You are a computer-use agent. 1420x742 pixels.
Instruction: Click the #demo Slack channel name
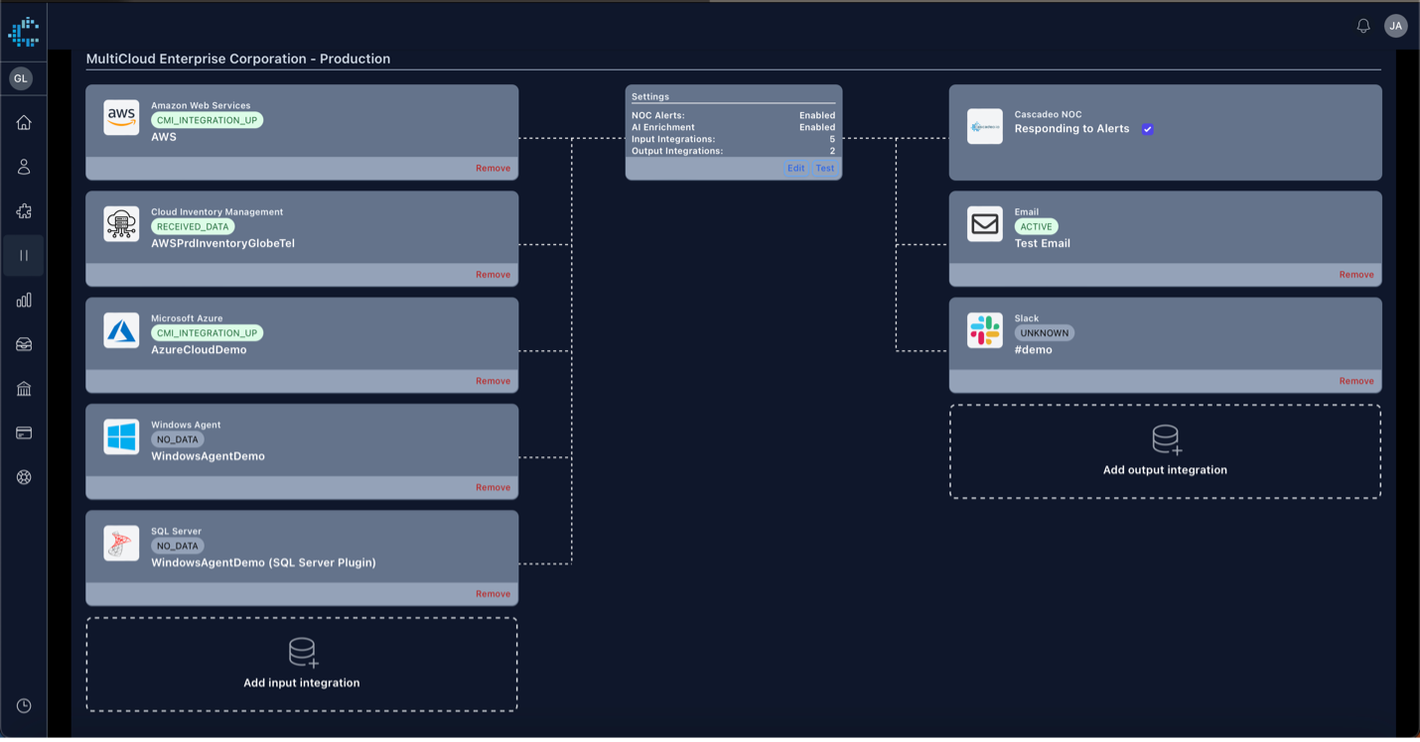point(1034,349)
